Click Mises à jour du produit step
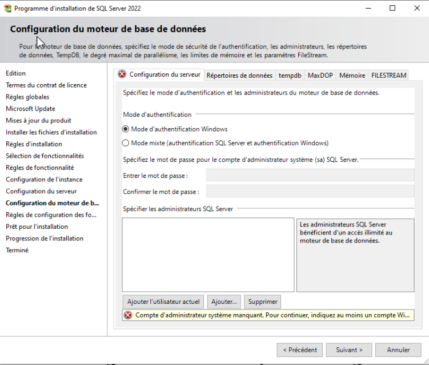429x365 pixels. click(38, 121)
